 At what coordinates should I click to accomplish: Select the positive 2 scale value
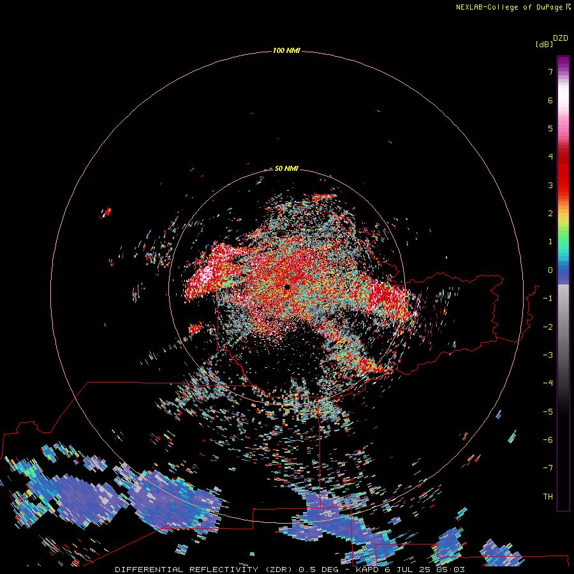550,214
